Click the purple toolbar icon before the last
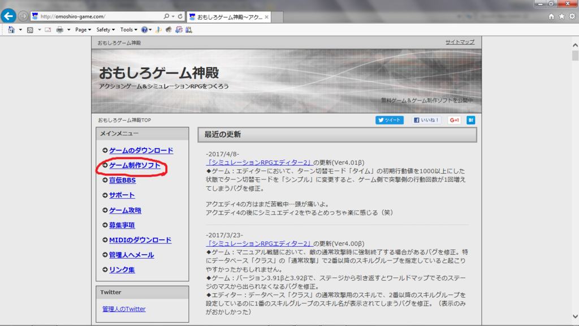Screen dimensions: 579x326 (x=179, y=29)
